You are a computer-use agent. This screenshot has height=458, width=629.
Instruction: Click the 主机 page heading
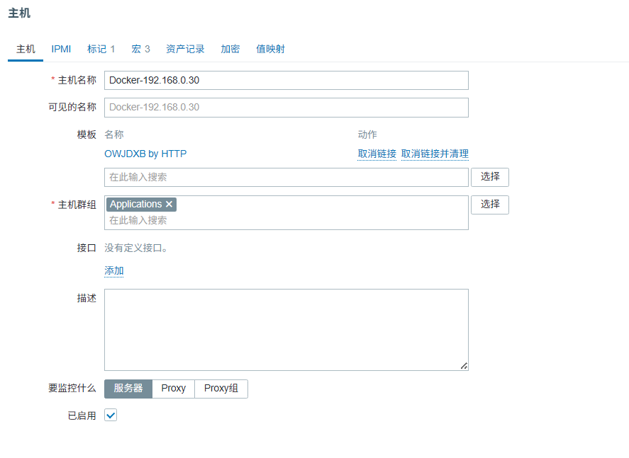pos(19,13)
